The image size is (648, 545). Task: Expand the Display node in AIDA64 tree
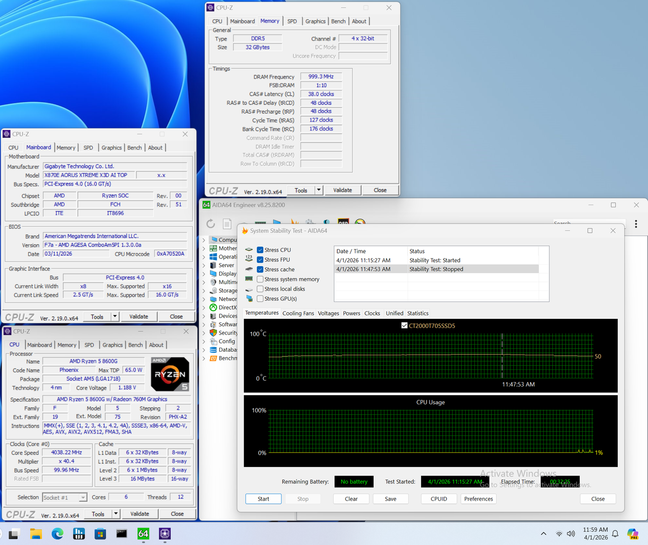coord(204,274)
